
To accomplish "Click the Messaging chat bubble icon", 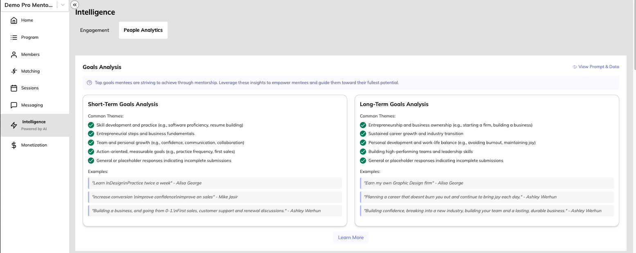I will pos(14,105).
